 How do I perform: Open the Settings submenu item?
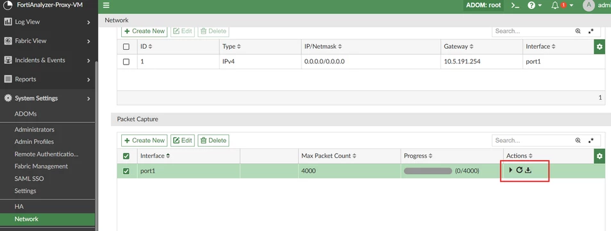[x=26, y=191]
